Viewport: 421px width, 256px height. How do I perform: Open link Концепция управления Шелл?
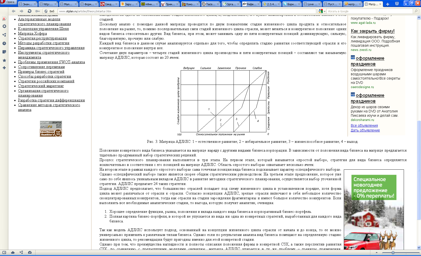pos(43,29)
